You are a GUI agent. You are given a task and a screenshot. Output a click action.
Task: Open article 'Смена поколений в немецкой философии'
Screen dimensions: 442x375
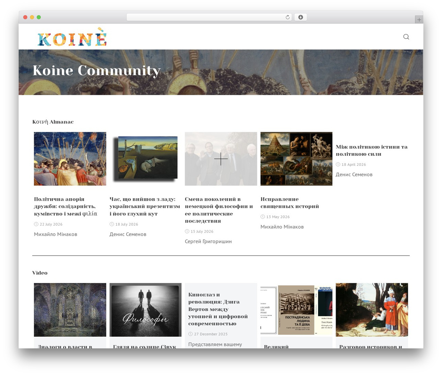[x=219, y=210]
